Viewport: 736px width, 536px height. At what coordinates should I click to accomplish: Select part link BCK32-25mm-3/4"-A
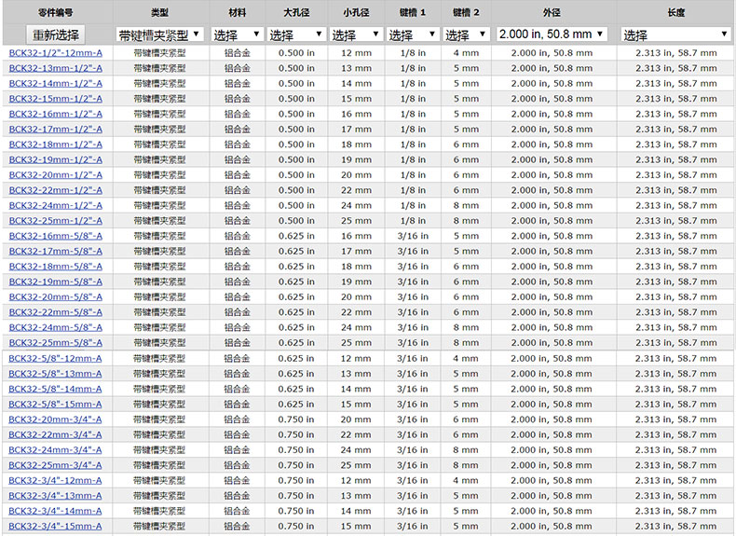(56, 465)
